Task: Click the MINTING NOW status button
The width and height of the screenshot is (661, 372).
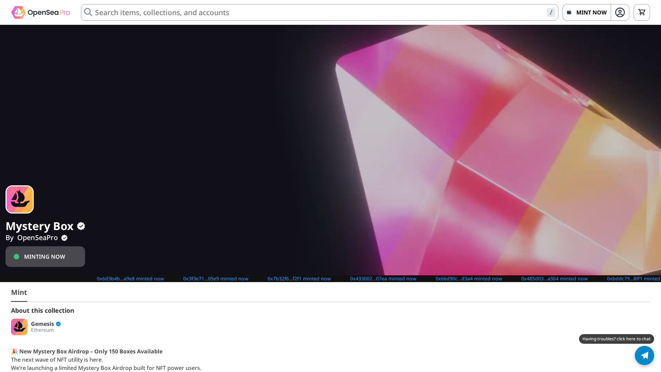Action: click(x=45, y=257)
